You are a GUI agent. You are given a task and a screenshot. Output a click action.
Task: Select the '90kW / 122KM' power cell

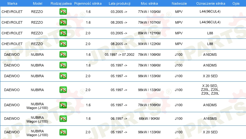coord(149,44)
